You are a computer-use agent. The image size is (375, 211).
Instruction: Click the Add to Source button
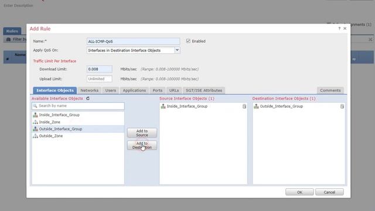[142, 133]
